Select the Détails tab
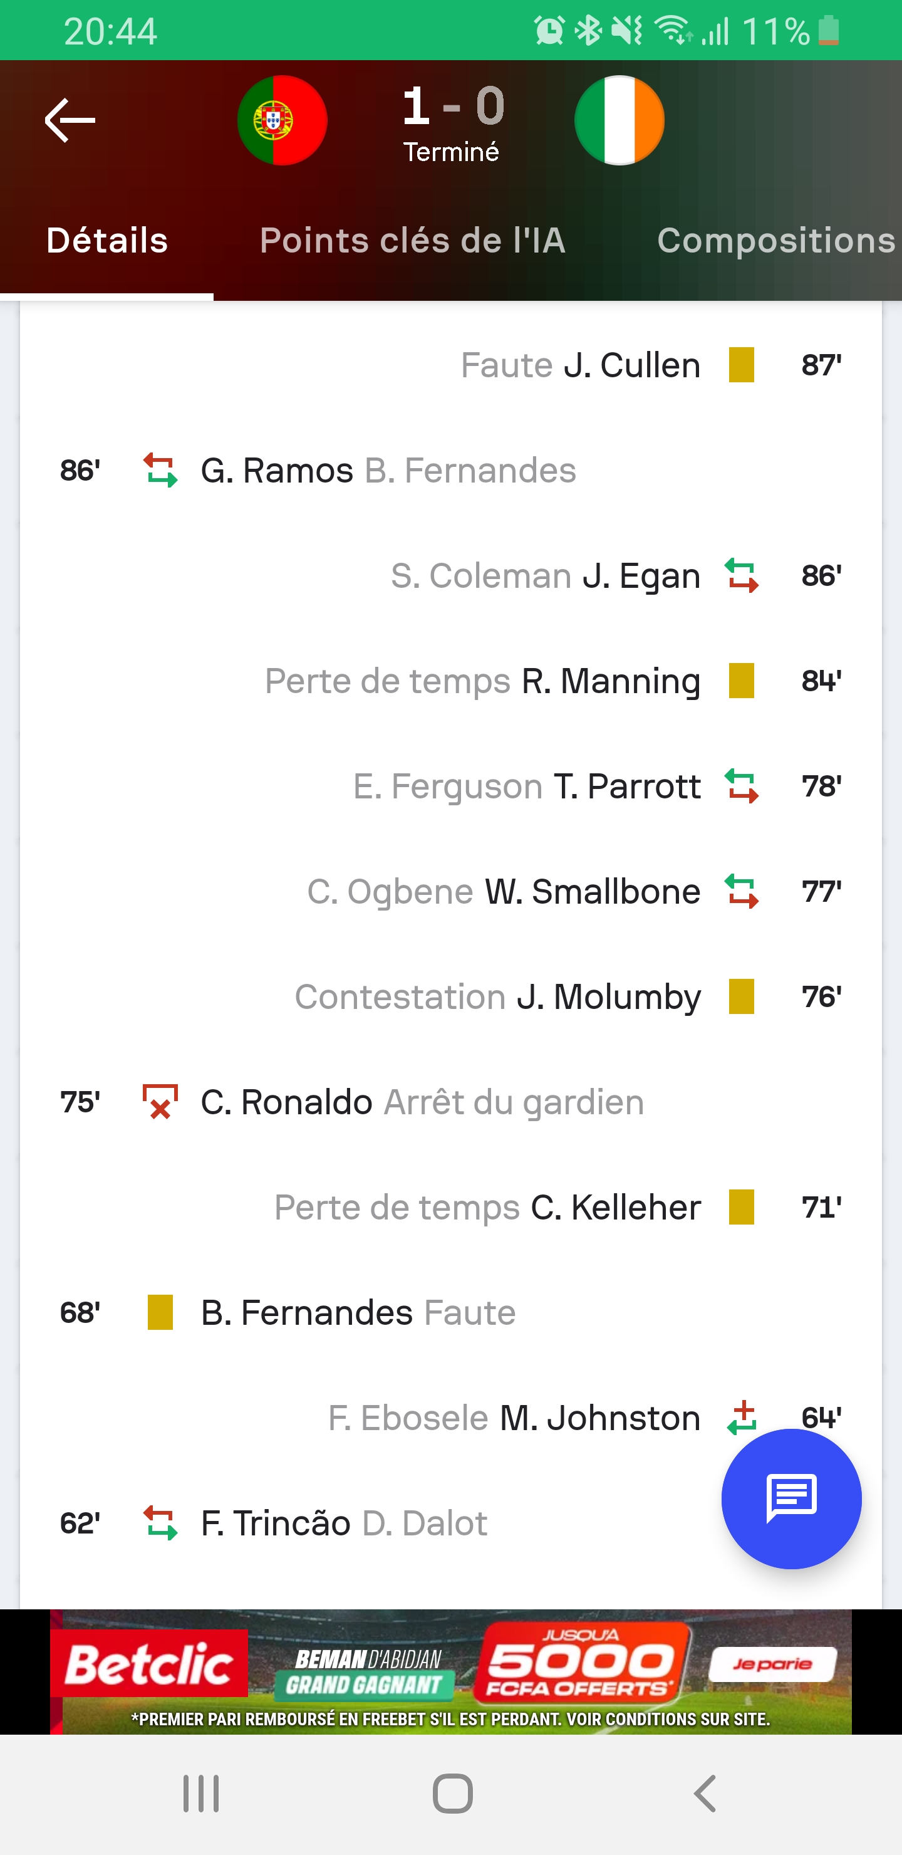 click(107, 241)
